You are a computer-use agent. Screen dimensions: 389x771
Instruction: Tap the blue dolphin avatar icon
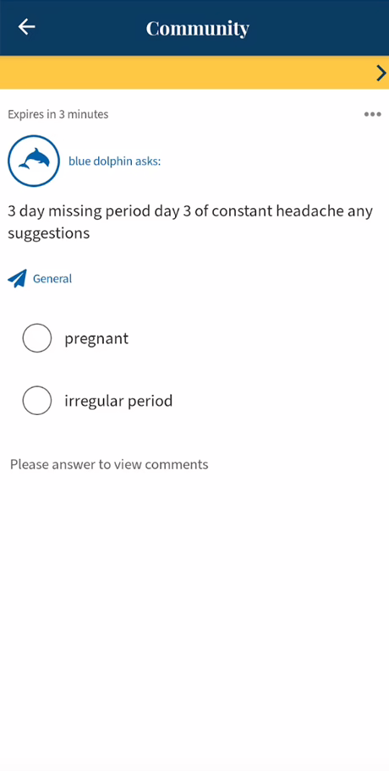tap(34, 161)
